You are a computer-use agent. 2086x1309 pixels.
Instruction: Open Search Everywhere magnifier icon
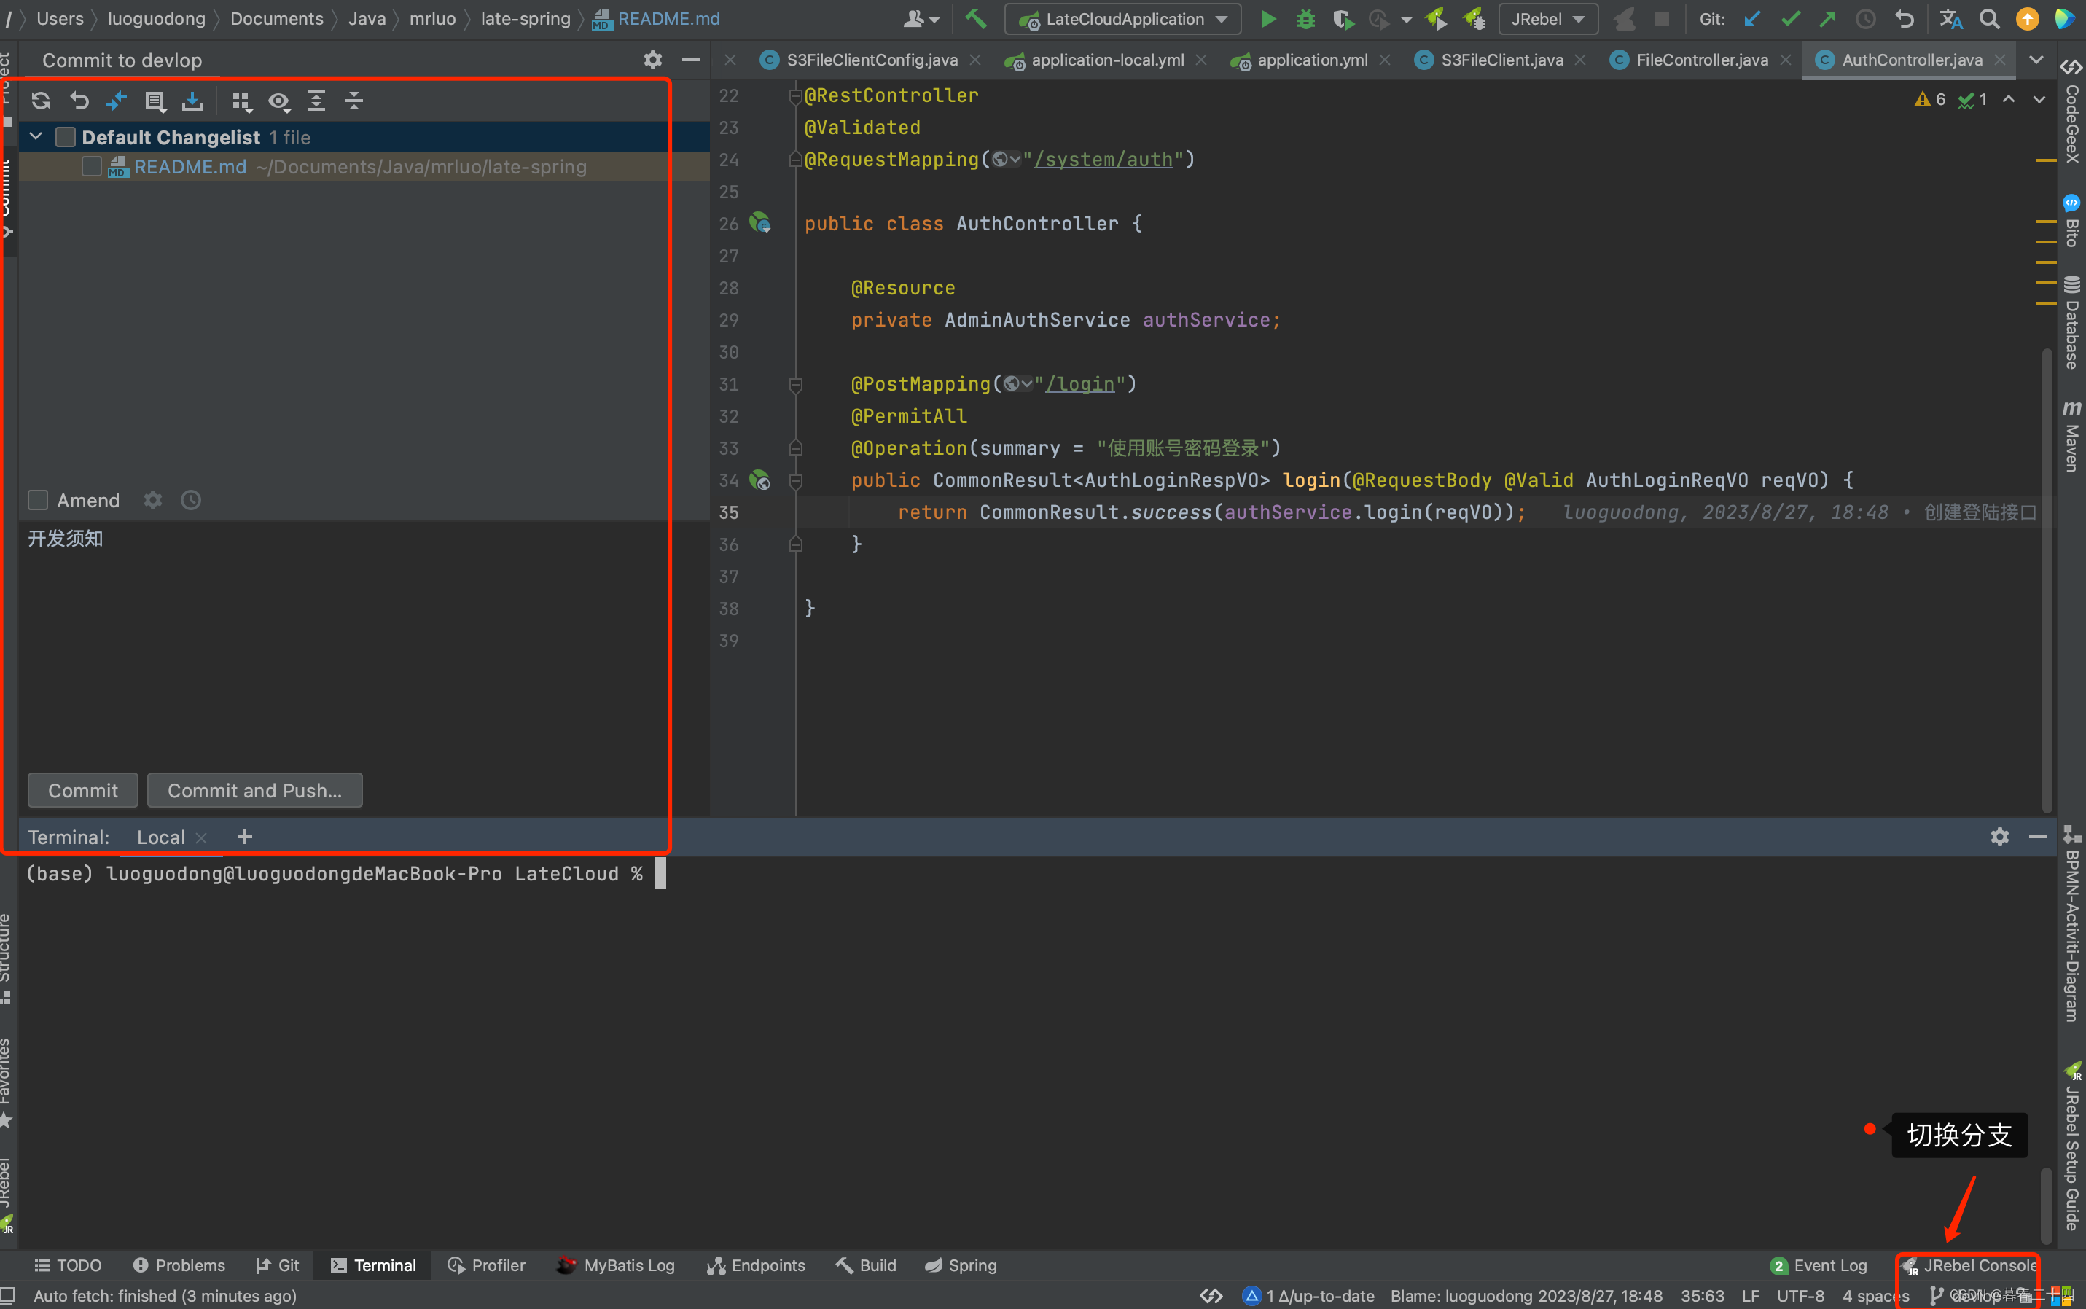[x=1989, y=18]
